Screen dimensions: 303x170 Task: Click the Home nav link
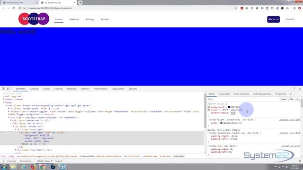(59, 19)
